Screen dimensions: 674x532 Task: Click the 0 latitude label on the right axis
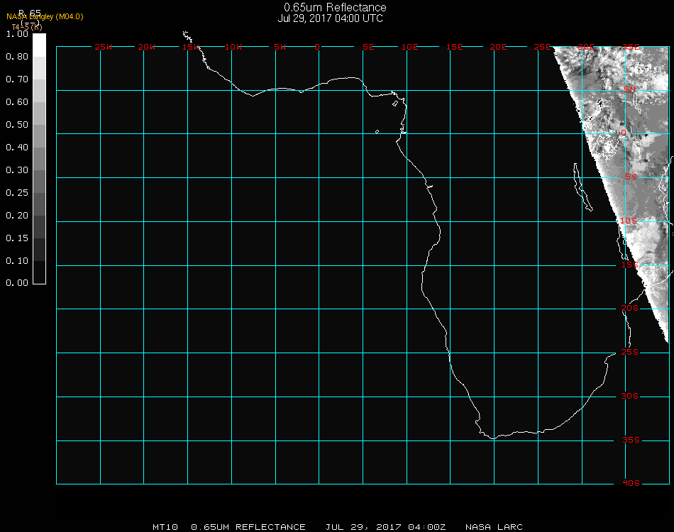pyautogui.click(x=624, y=133)
